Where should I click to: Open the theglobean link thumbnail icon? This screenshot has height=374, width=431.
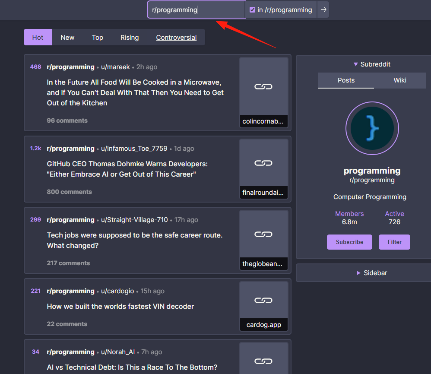coord(263,234)
